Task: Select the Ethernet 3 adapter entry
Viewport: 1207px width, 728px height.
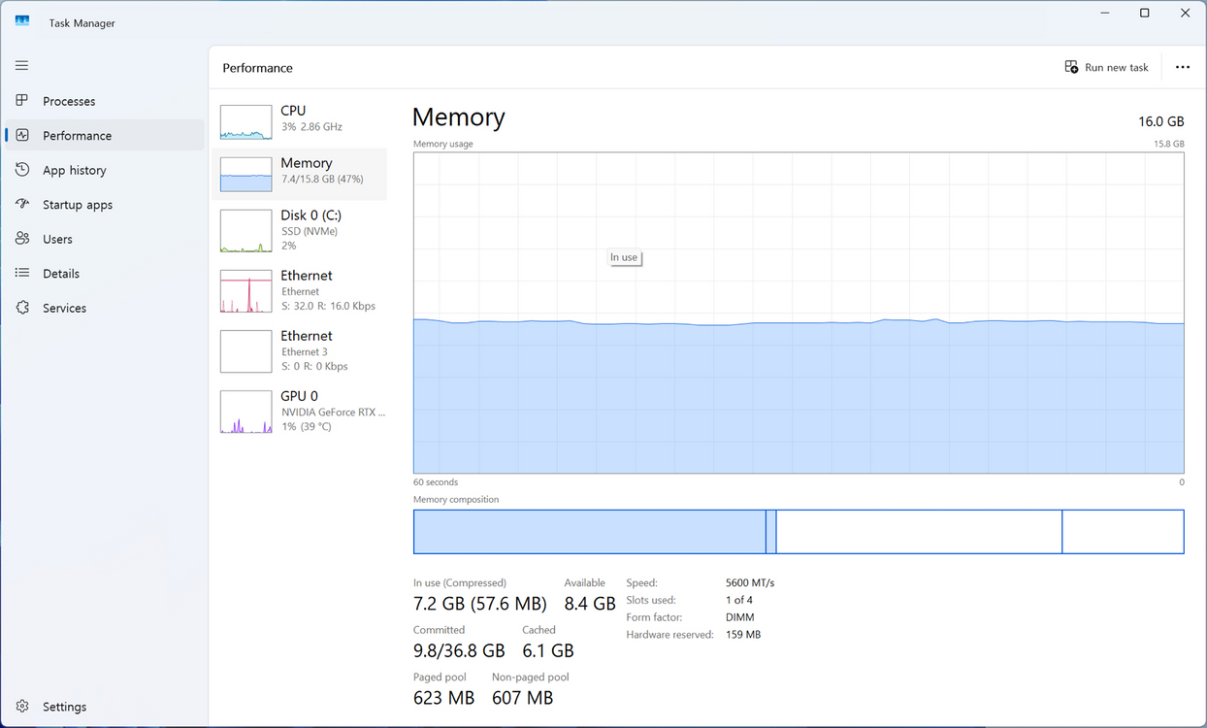Action: click(299, 351)
